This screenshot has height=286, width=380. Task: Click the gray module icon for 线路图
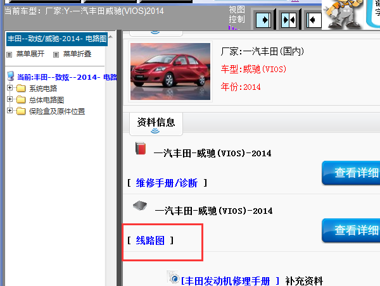(140, 206)
